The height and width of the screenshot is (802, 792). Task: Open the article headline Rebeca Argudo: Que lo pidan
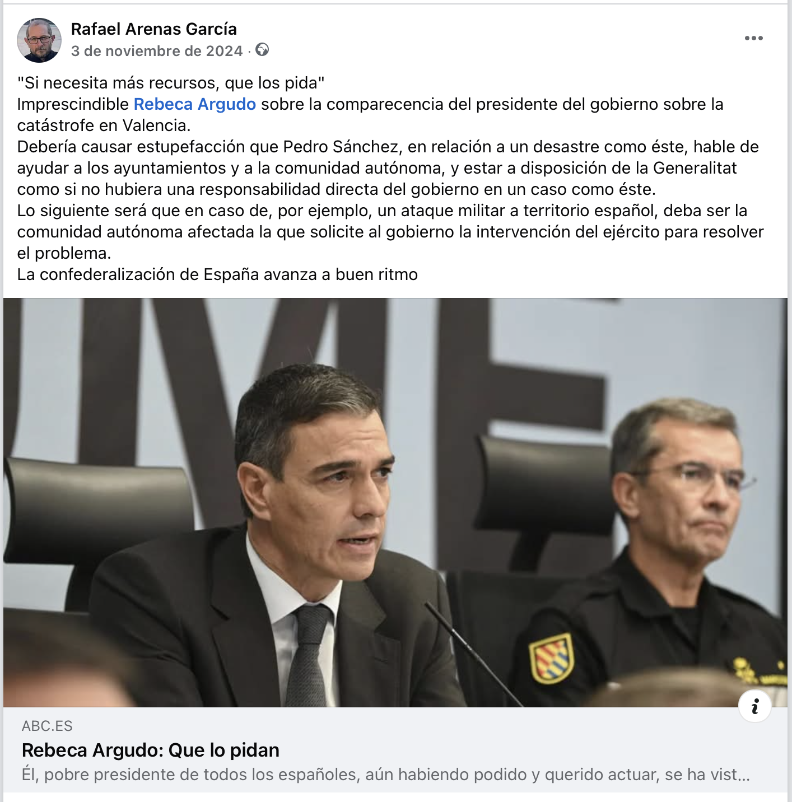coord(151,750)
